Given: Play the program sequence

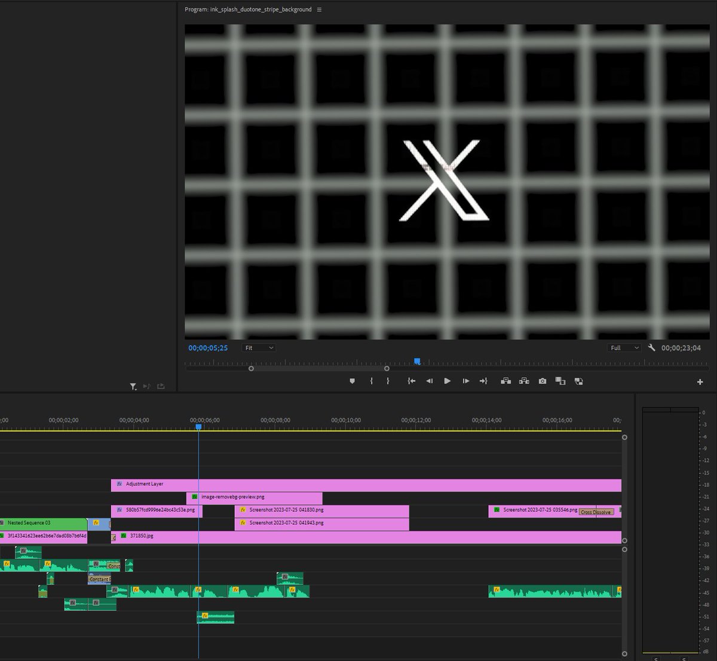Looking at the screenshot, I should tap(447, 381).
